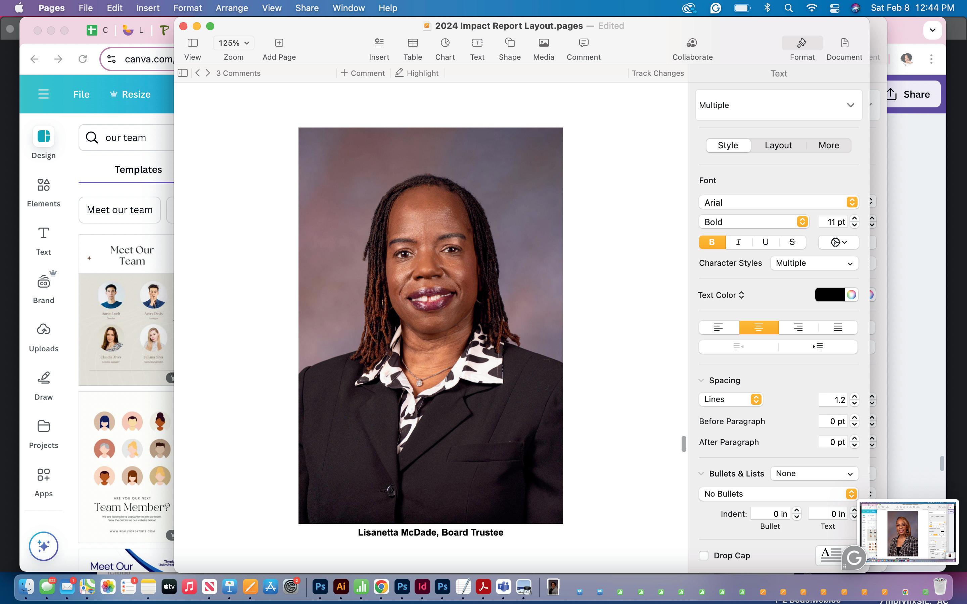Enable the Drop Cap checkbox
Screen dimensions: 967x604
[x=704, y=556]
